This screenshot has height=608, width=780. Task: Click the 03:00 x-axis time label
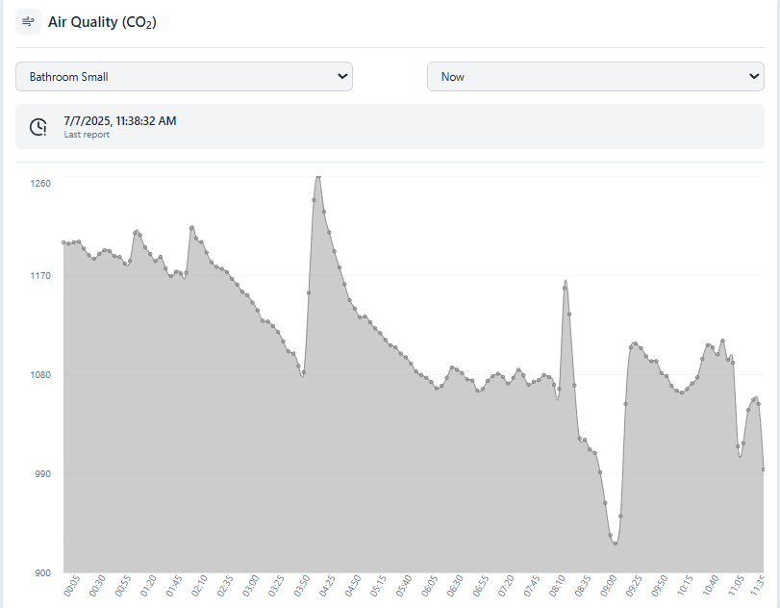pos(251,585)
